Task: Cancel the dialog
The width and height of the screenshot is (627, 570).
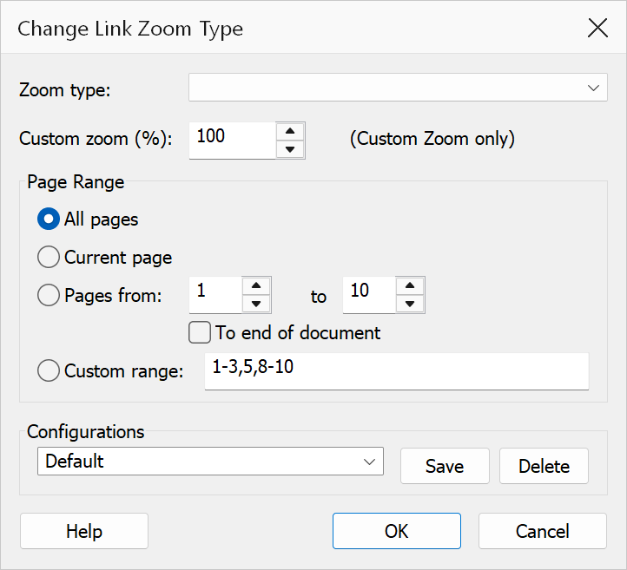Action: point(542,531)
